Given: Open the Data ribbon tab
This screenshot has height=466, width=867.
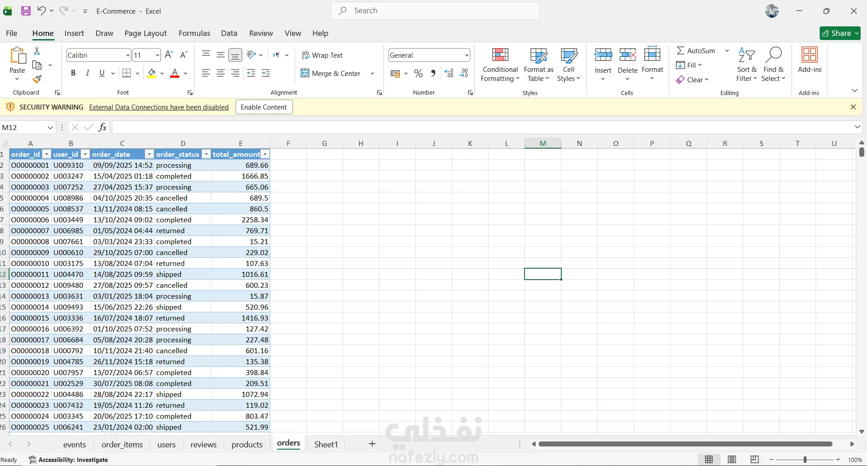Looking at the screenshot, I should click(229, 33).
